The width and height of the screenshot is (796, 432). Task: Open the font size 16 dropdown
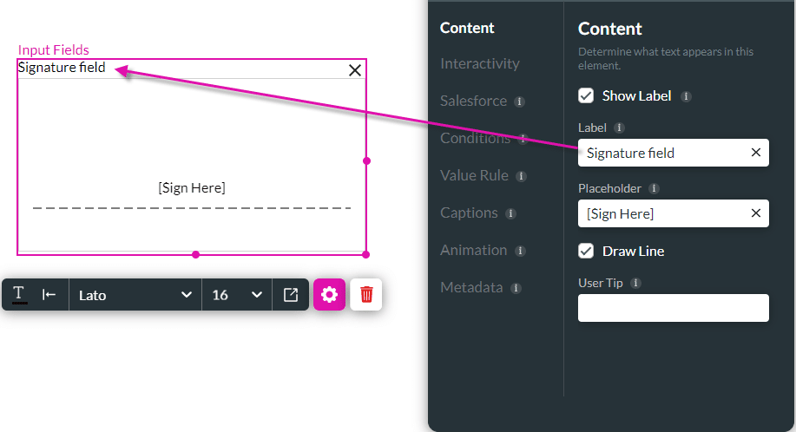click(237, 295)
